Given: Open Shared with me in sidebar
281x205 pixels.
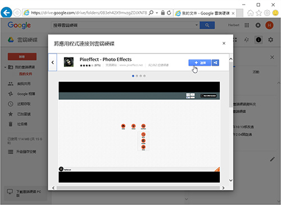Looking at the screenshot, I should point(24,84).
